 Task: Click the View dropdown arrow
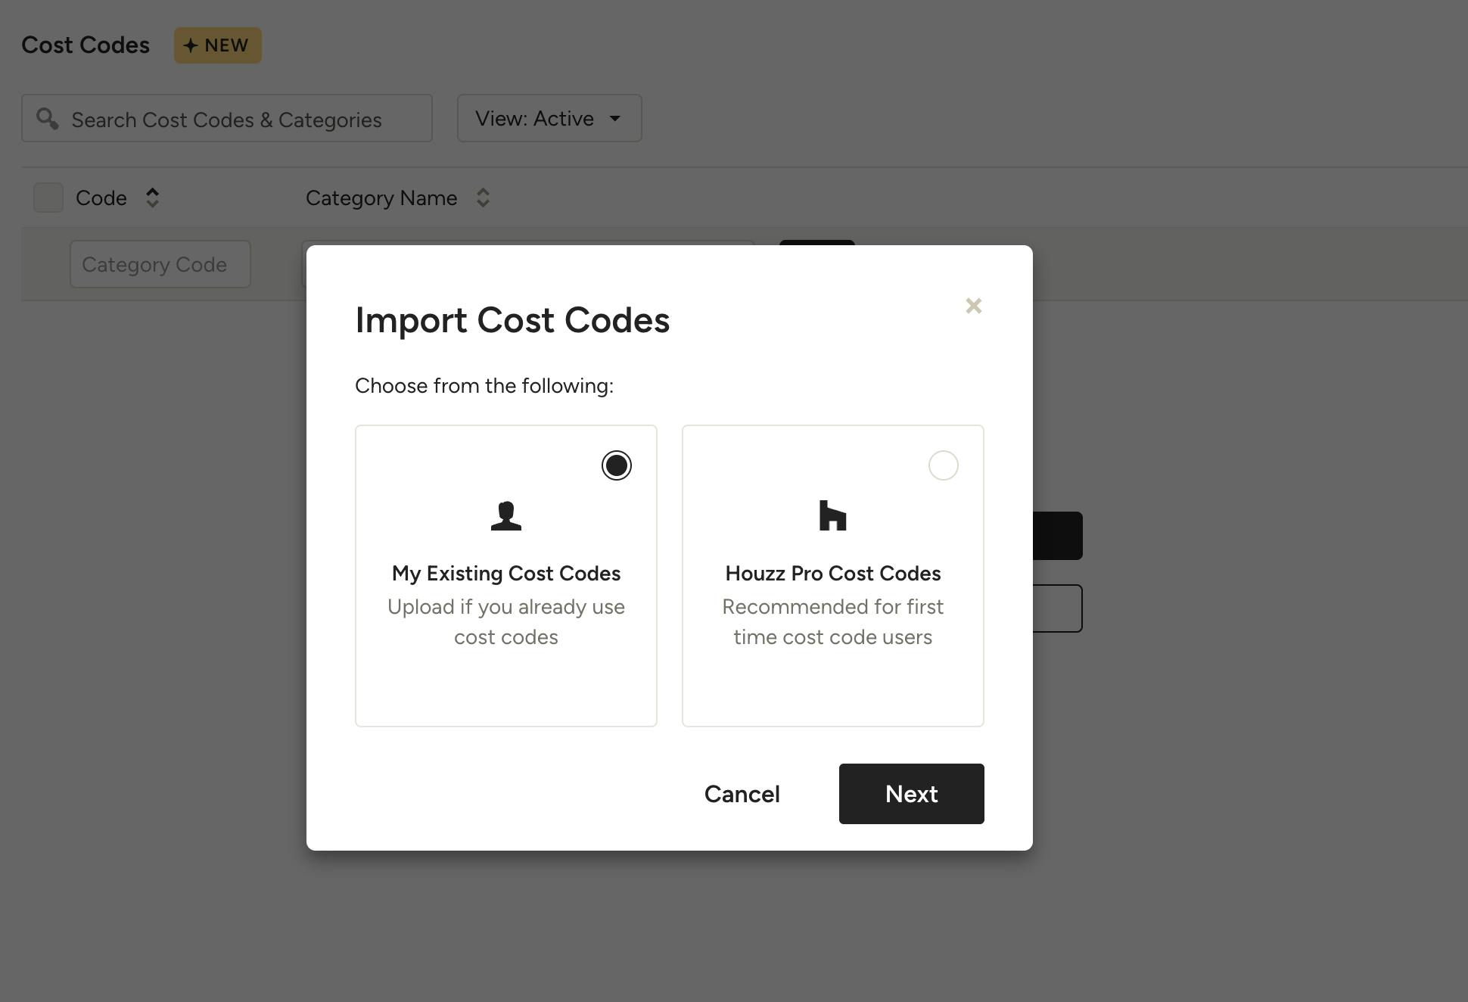coord(615,119)
